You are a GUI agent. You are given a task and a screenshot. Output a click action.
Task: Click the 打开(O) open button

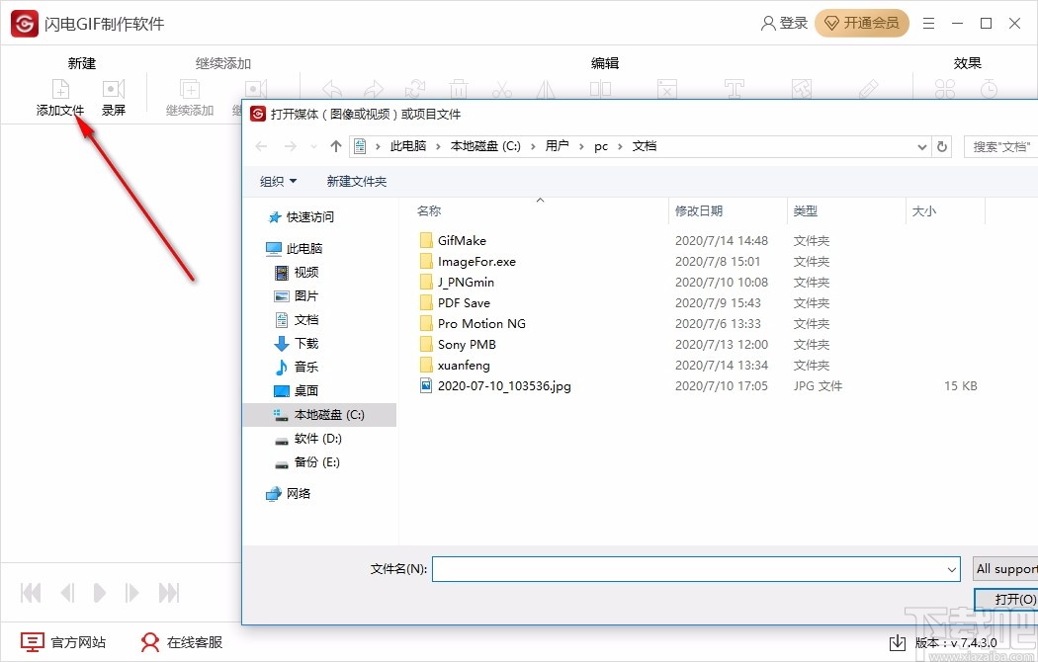1007,599
